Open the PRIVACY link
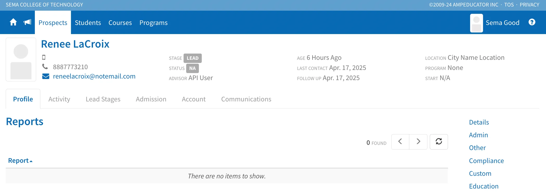The image size is (546, 195). 530,5
